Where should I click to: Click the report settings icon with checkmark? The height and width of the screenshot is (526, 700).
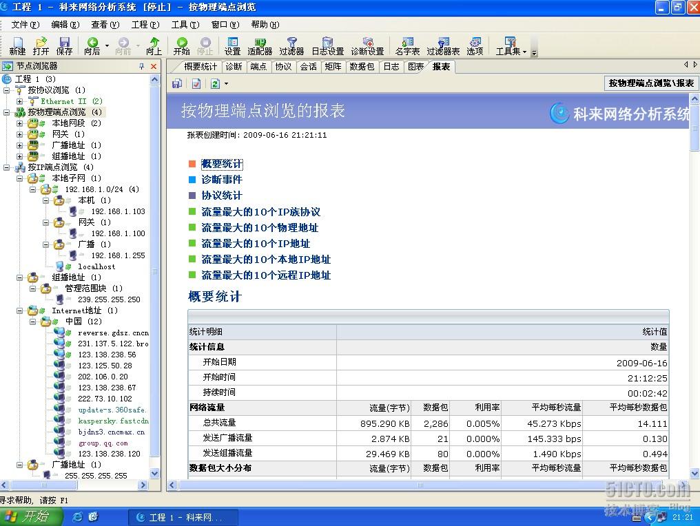(196, 83)
